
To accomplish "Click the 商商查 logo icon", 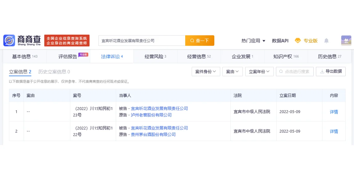I will (x=9, y=41).
